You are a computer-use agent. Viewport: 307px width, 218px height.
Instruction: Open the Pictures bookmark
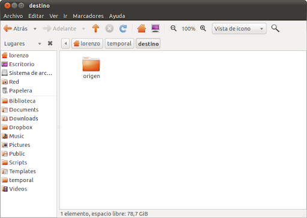click(29, 145)
